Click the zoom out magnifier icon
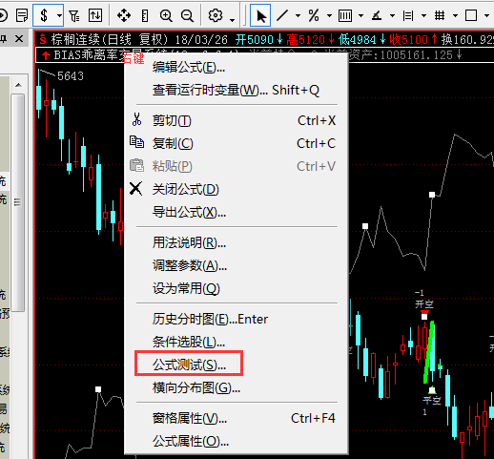The image size is (494, 459). point(187,15)
